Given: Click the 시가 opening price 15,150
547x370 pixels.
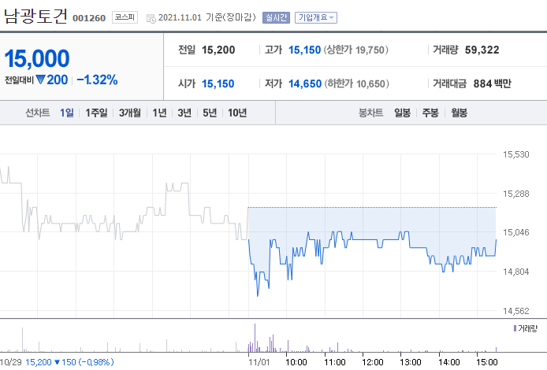Looking at the screenshot, I should pos(218,83).
